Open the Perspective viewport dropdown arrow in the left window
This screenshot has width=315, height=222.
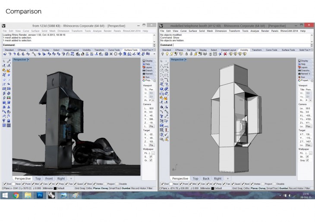click(28, 60)
